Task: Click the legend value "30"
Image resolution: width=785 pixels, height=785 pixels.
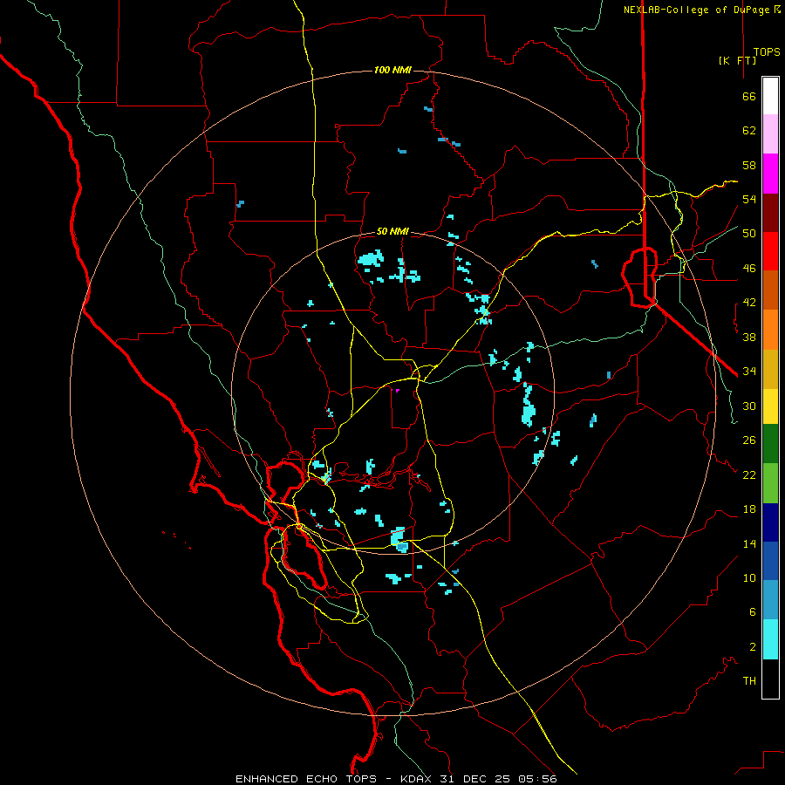Action: (749, 406)
